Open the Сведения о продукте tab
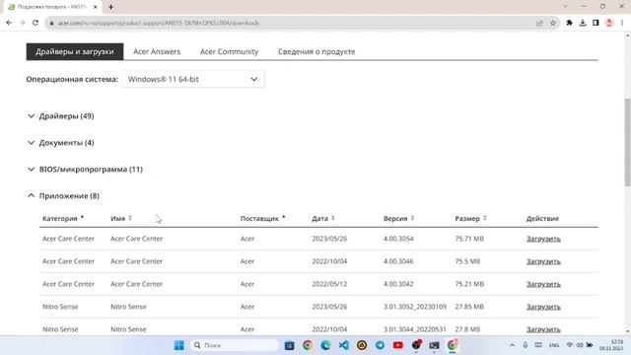631x355 pixels. tap(316, 52)
